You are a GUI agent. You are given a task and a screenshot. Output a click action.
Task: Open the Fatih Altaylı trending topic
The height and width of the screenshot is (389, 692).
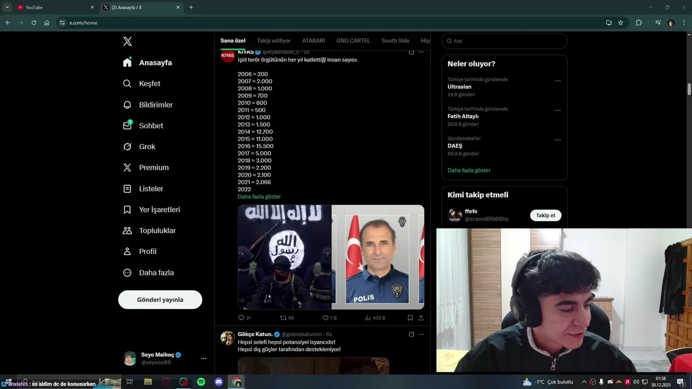pyautogui.click(x=463, y=116)
